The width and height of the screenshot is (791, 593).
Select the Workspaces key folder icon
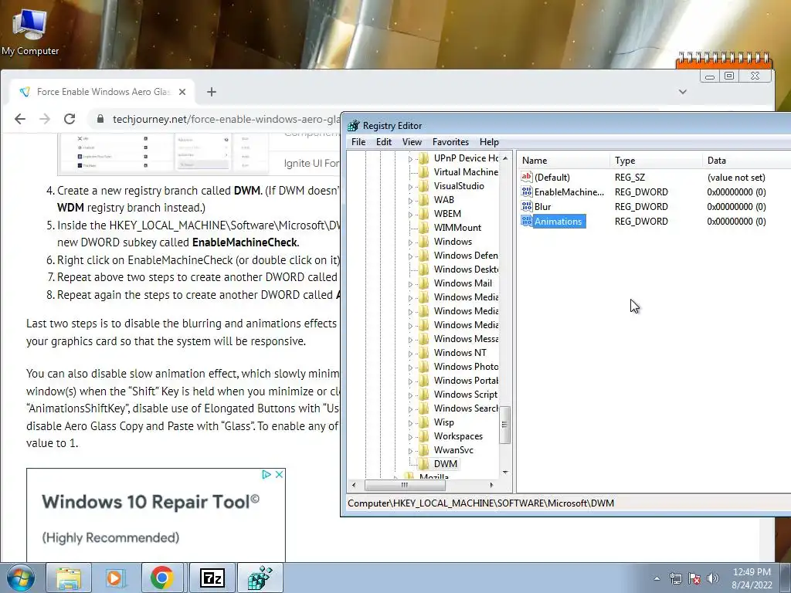[x=424, y=436]
